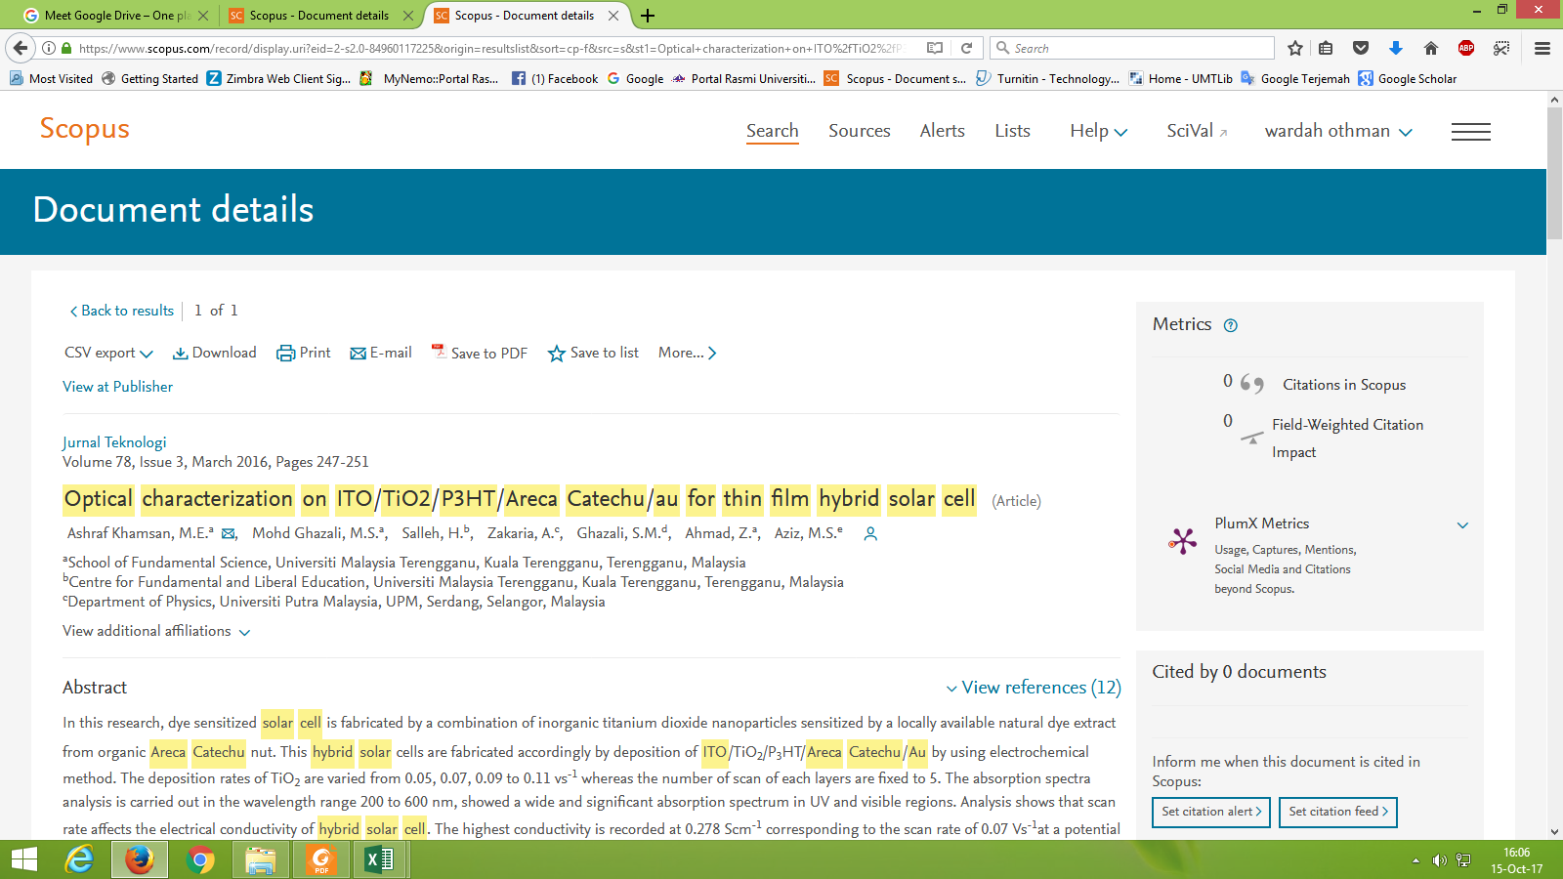Click the Metrics help question mark icon

tap(1231, 326)
